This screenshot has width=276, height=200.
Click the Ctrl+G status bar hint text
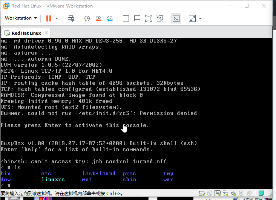pos(61,194)
